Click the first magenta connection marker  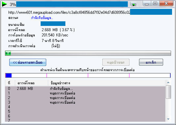tap(47, 75)
